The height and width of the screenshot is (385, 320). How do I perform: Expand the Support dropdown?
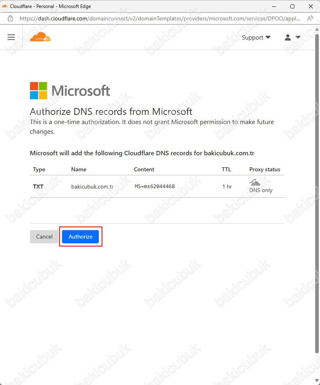coord(256,38)
